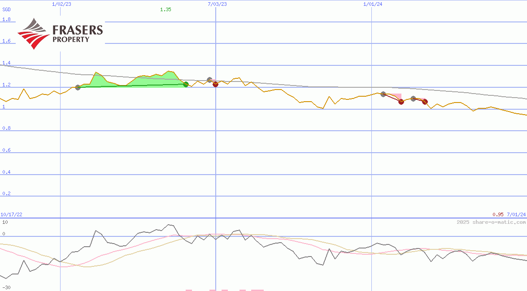
Task: Click the gray marker just after 1/01/24
Action: point(383,94)
